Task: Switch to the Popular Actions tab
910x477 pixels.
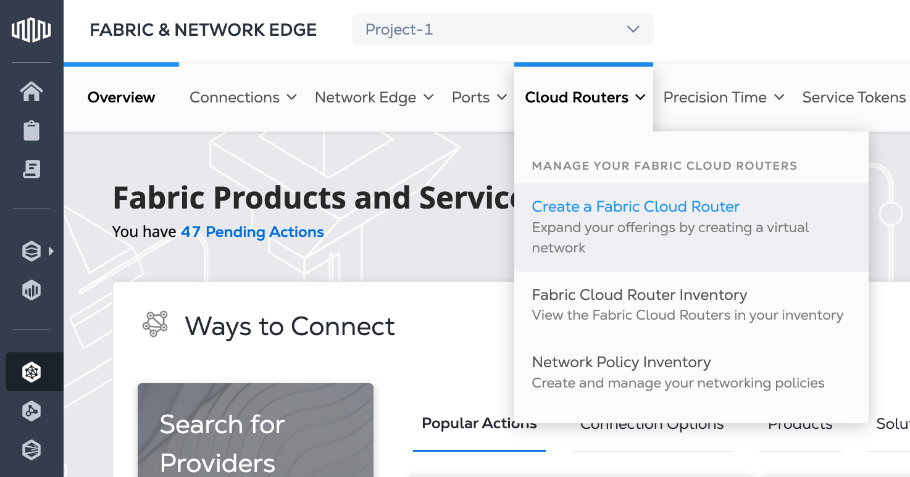Action: [x=479, y=423]
